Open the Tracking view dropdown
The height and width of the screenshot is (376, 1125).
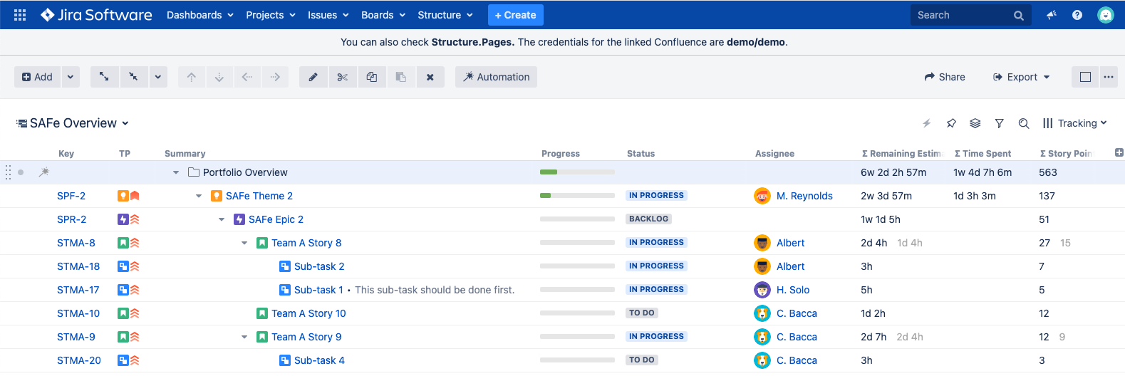click(1074, 123)
